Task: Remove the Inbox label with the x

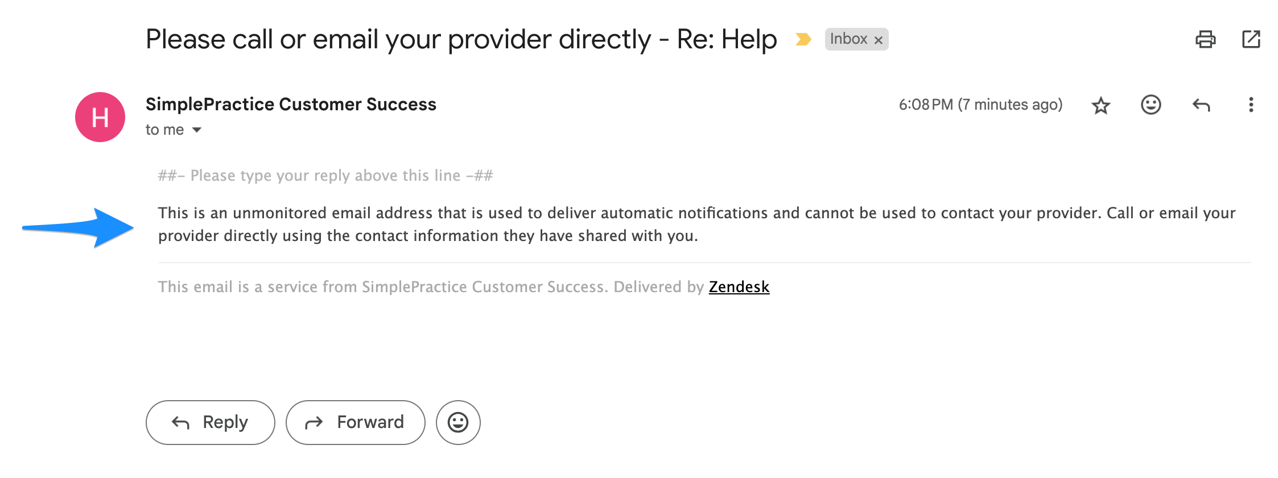Action: pyautogui.click(x=879, y=40)
